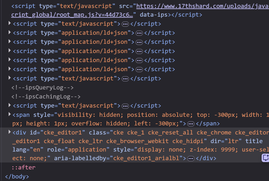Screen dimensions: 269x181
Task: Click ellipsis in third application/ld+json script
Action: (x=139, y=52)
